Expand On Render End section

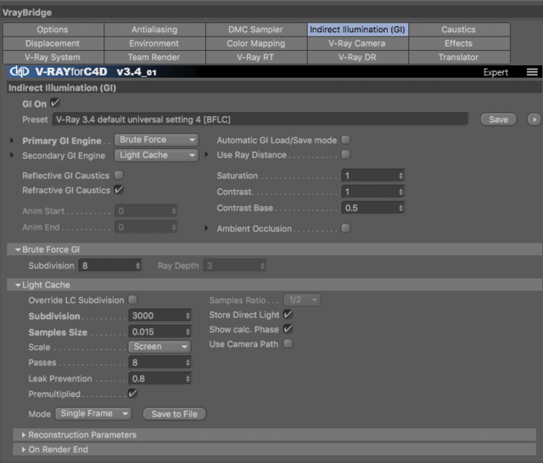tap(24, 449)
